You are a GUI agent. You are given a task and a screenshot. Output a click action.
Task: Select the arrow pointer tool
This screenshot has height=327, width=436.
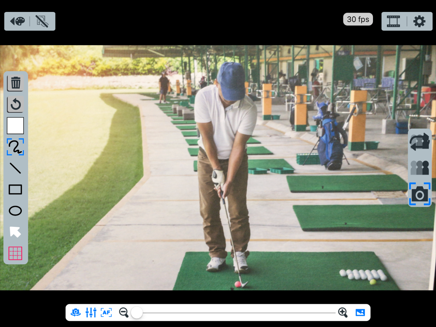tap(15, 232)
